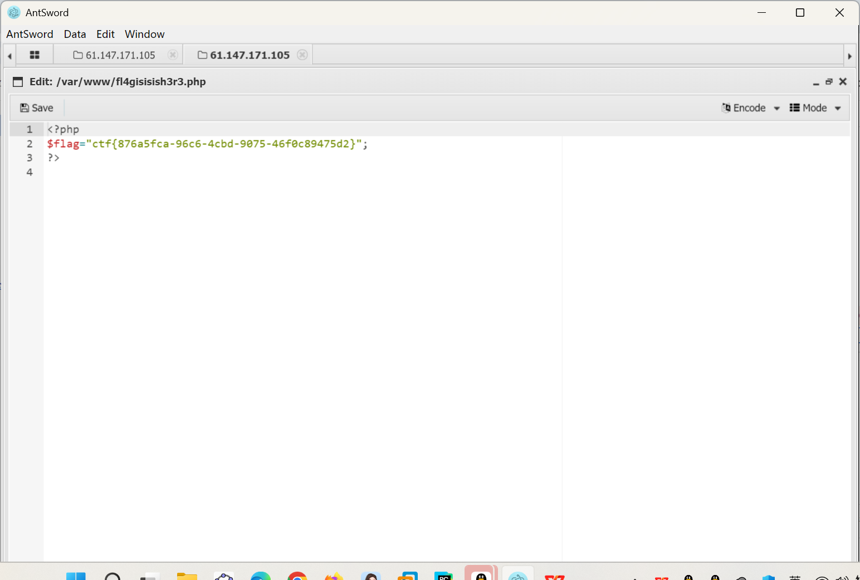
Task: Open the Edit menu
Action: pyautogui.click(x=105, y=34)
